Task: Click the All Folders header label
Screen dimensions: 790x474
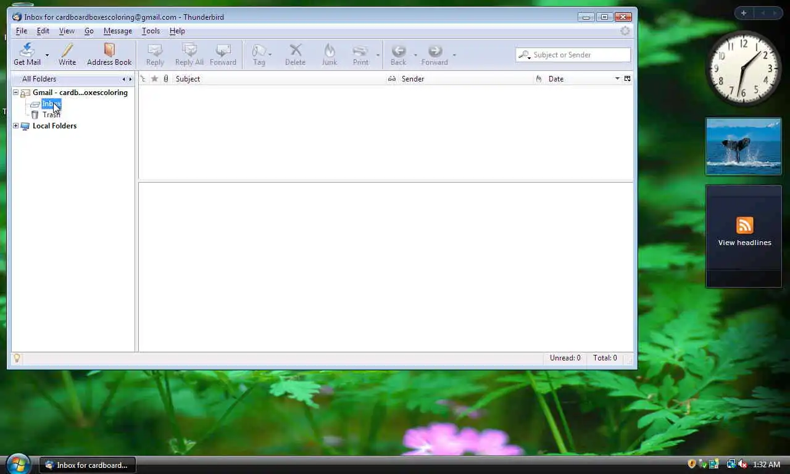Action: (39, 79)
